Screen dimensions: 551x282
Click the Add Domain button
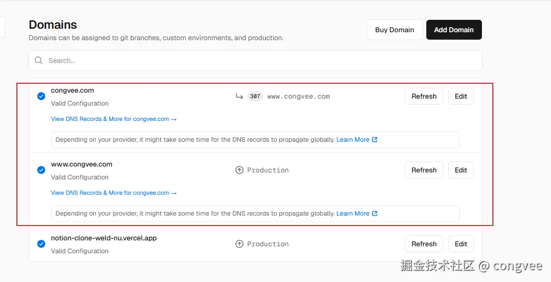coord(454,30)
